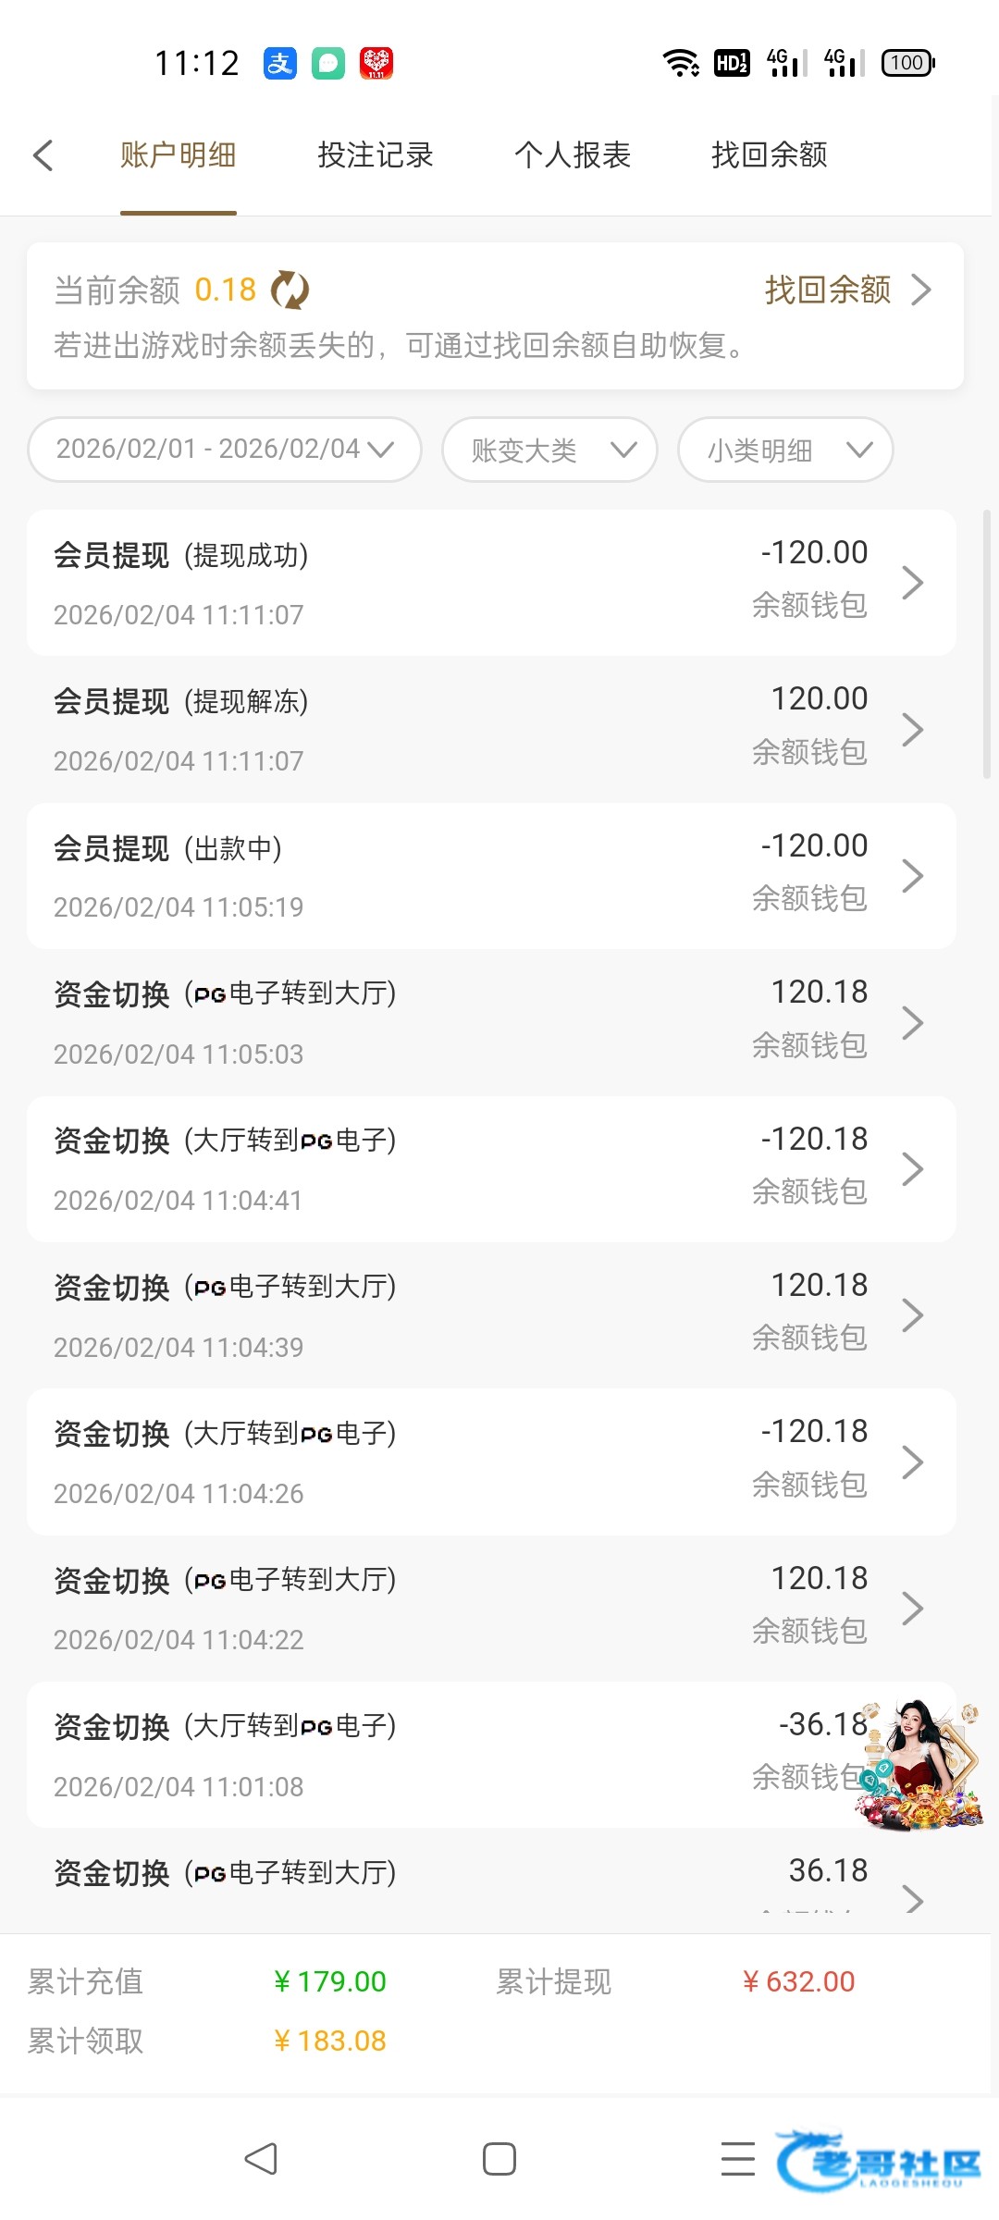Open the 出款中 withdrawal record
Image resolution: width=999 pixels, height=2220 pixels.
click(x=491, y=876)
